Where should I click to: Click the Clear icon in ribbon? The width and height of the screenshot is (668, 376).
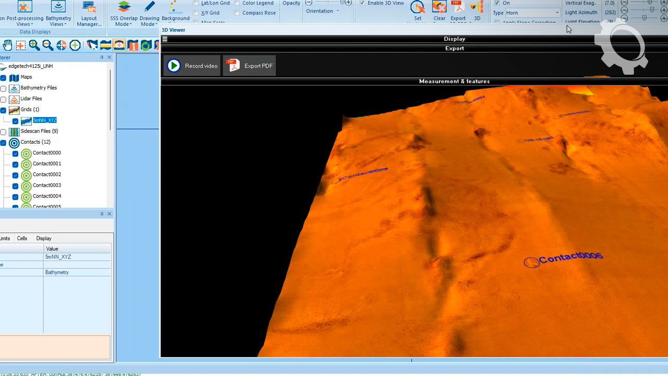pos(439,7)
